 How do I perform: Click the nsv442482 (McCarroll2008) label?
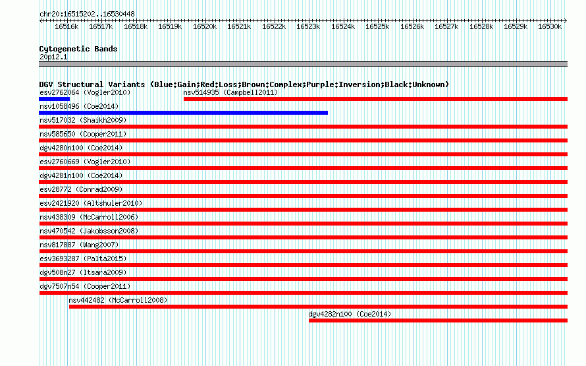point(118,300)
